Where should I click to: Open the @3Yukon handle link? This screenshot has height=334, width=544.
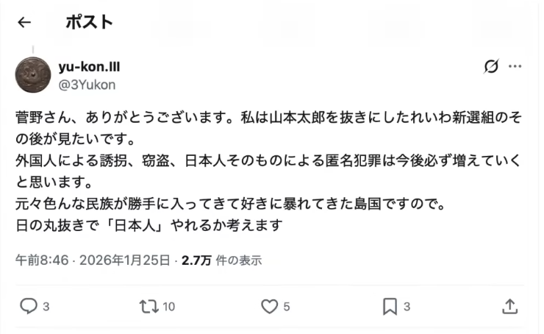tap(87, 85)
